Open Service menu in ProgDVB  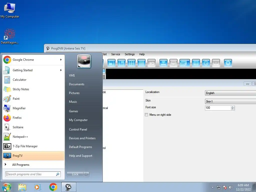pos(115,54)
